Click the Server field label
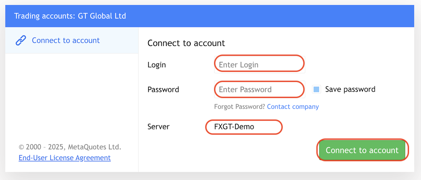The width and height of the screenshot is (421, 180). pyautogui.click(x=158, y=126)
